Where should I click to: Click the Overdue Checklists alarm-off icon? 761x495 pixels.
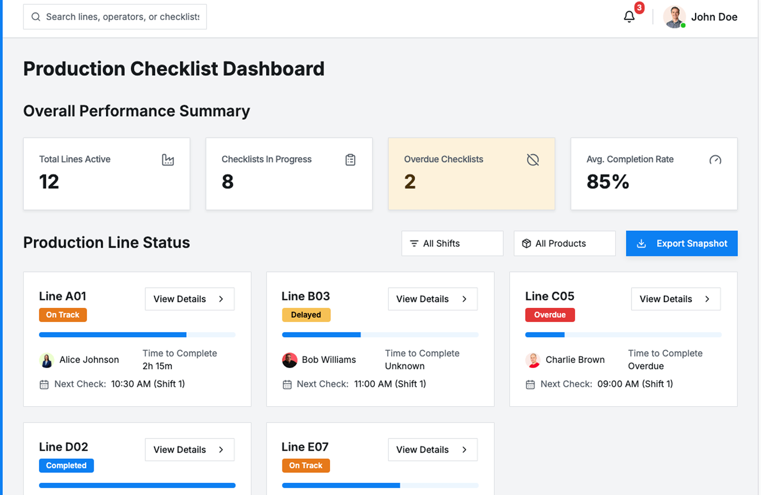point(533,160)
